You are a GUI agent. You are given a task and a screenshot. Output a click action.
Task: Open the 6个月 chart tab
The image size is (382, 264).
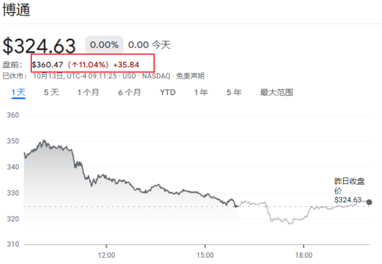[x=129, y=93]
